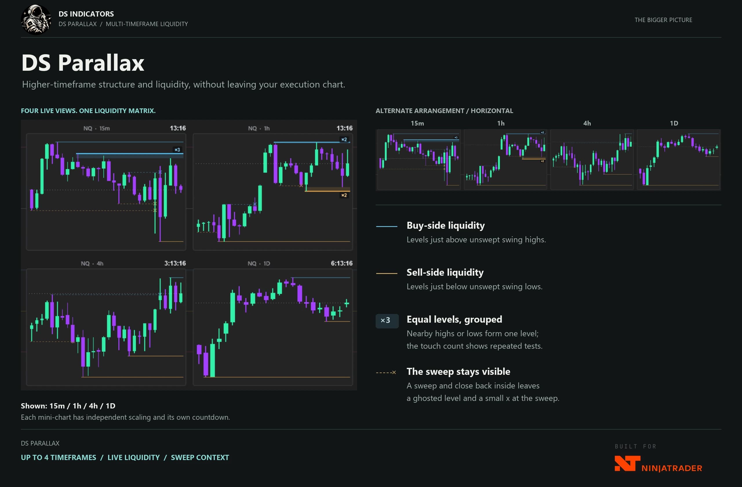This screenshot has height=487, width=742.
Task: Click the gold sell-side liquidity legend line
Action: [387, 273]
